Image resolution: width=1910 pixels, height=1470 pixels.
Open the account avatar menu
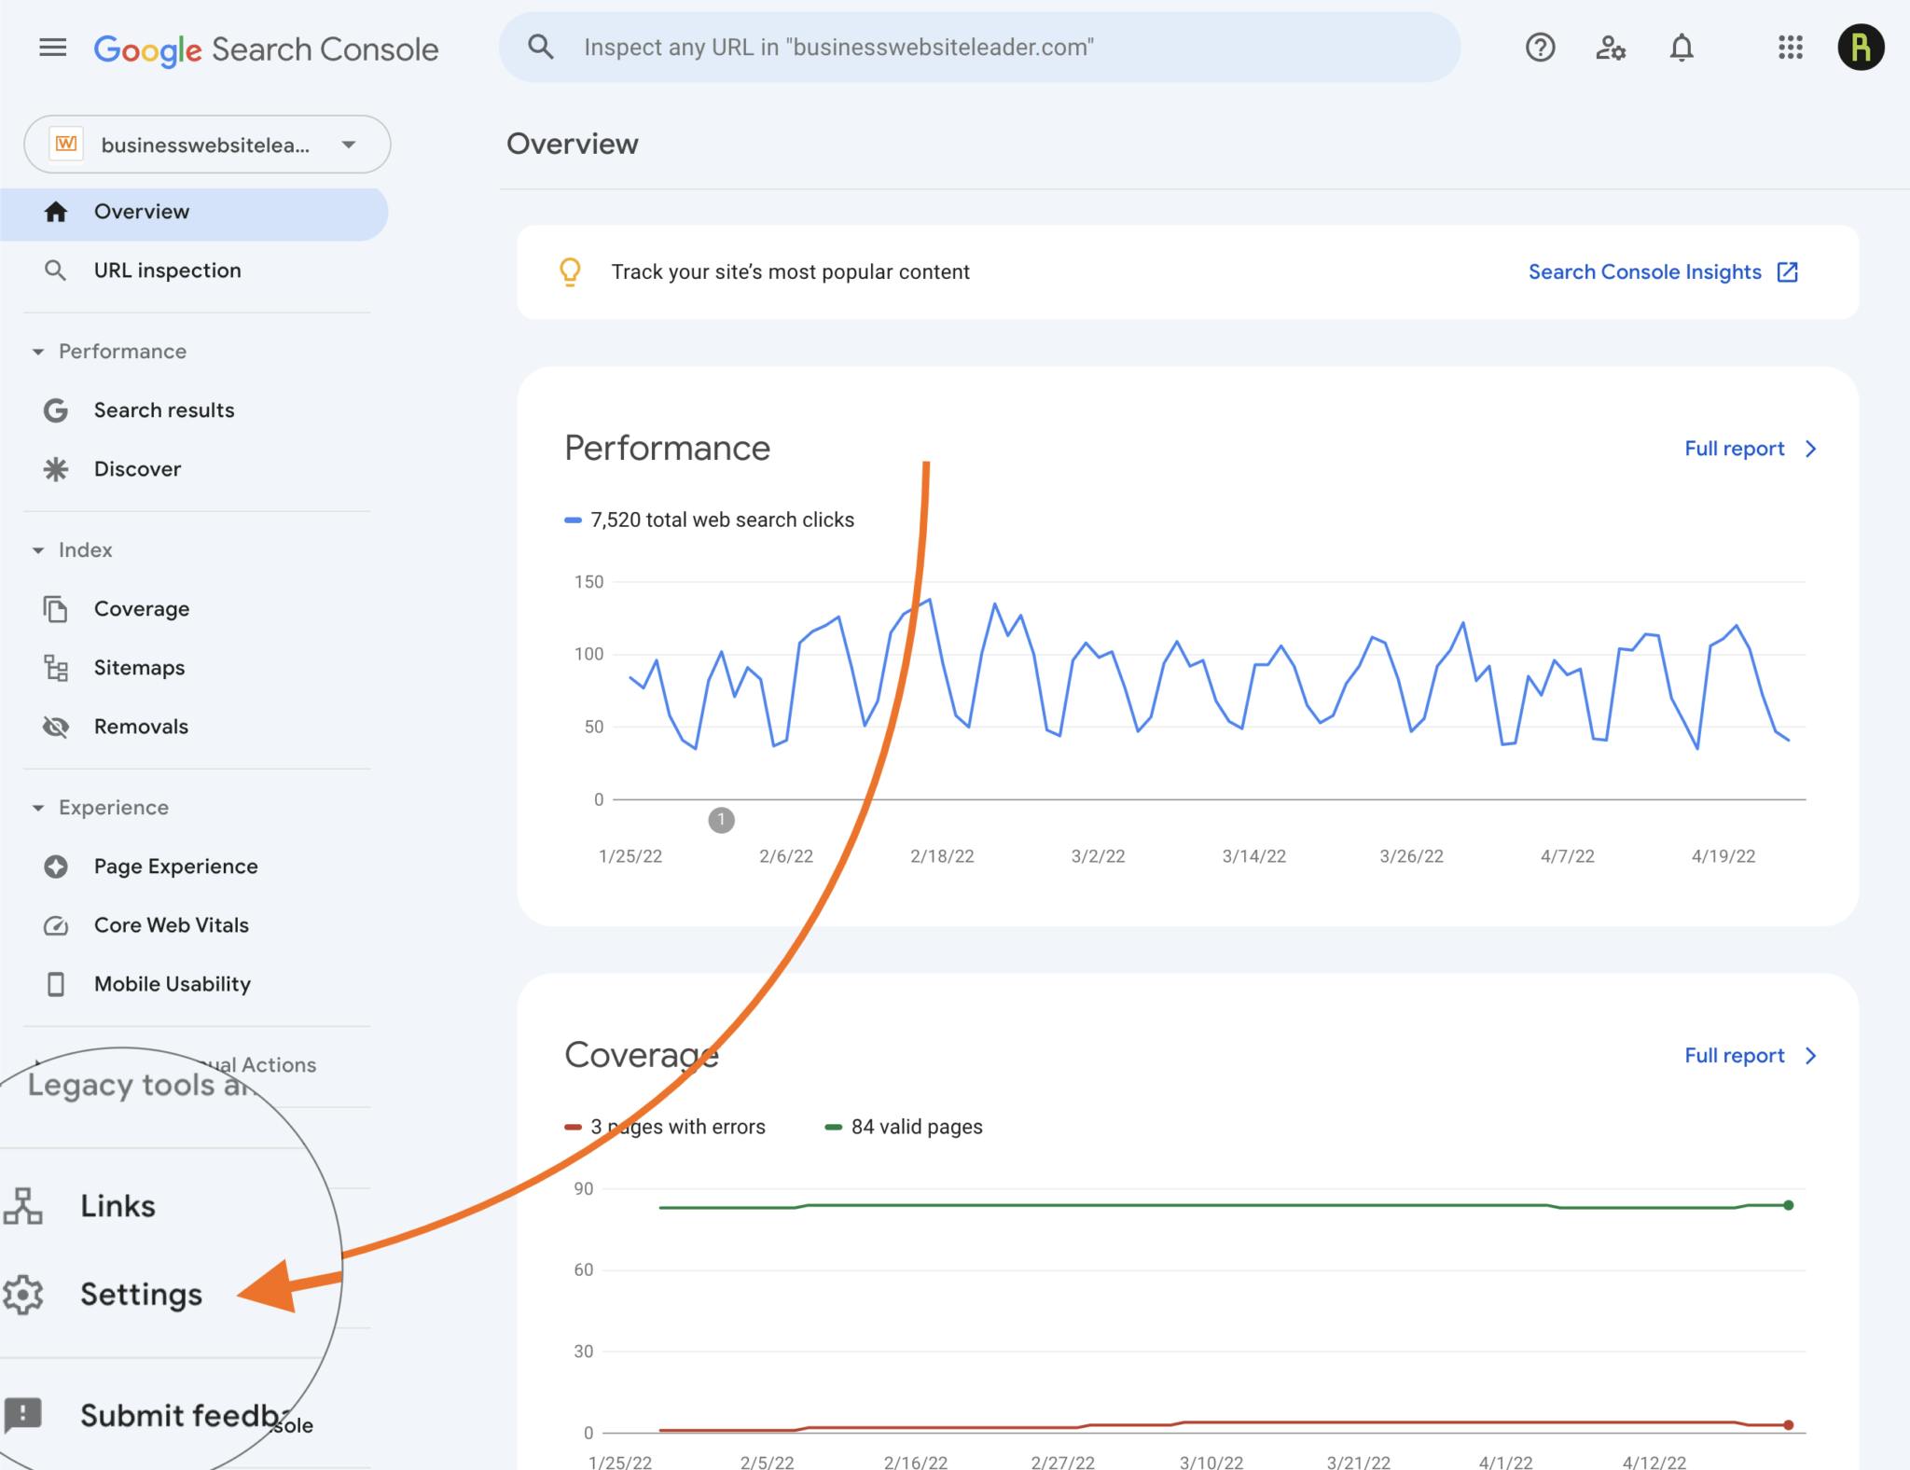pyautogui.click(x=1861, y=48)
